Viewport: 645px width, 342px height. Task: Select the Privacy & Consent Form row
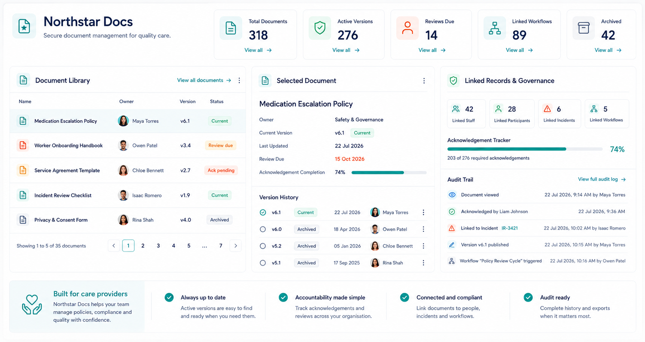[x=128, y=220]
